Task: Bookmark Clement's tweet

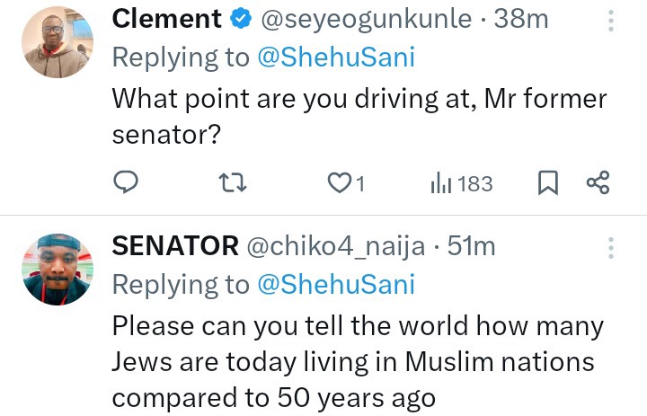Action: click(547, 183)
